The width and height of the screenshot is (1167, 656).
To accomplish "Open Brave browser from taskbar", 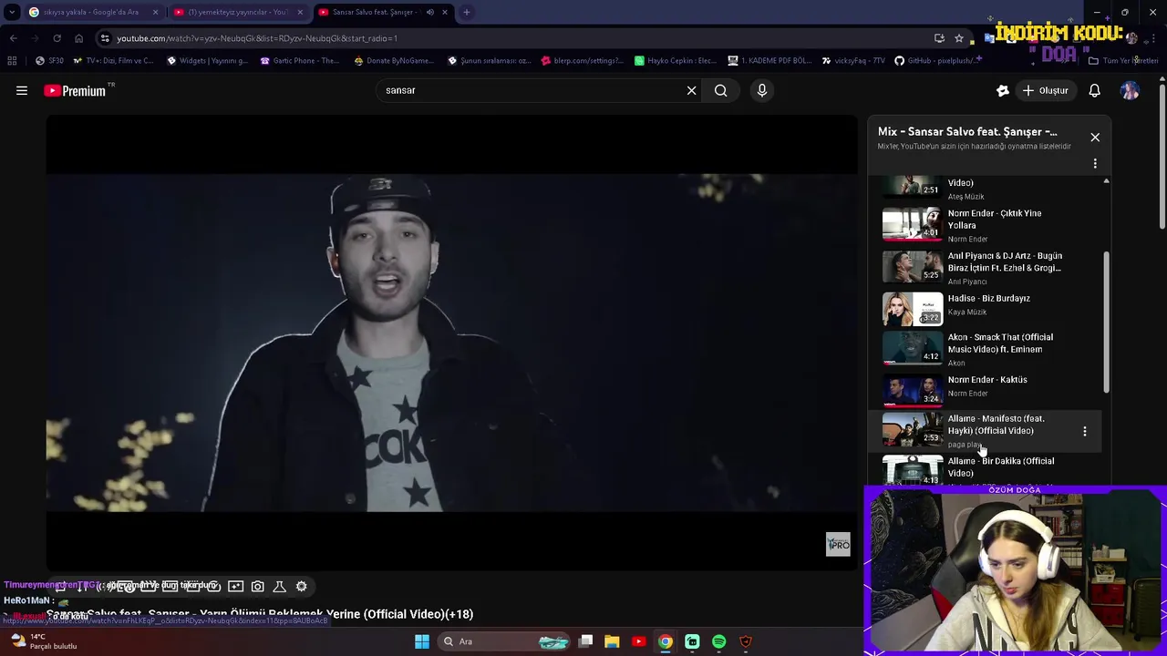I will tap(746, 641).
